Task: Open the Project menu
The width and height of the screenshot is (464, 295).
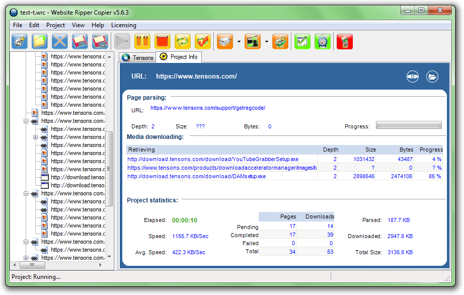Action: pos(55,25)
